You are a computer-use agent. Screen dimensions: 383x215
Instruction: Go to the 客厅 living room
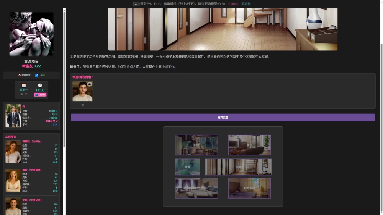(x=249, y=145)
